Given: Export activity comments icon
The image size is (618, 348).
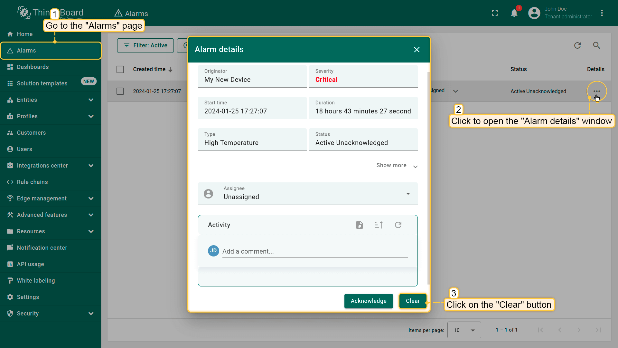Looking at the screenshot, I should 360,225.
